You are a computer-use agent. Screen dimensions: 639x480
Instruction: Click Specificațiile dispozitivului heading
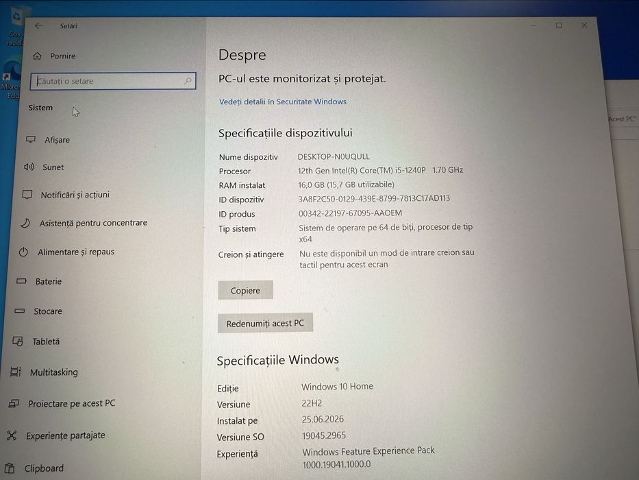pyautogui.click(x=286, y=133)
